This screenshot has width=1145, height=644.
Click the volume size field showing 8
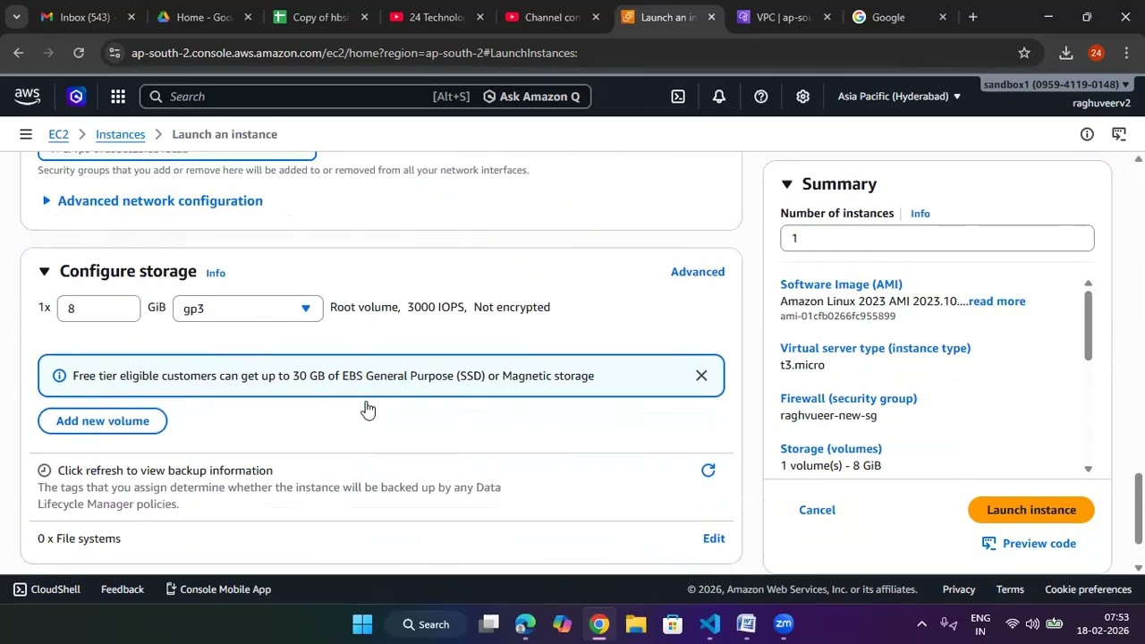[x=98, y=309]
